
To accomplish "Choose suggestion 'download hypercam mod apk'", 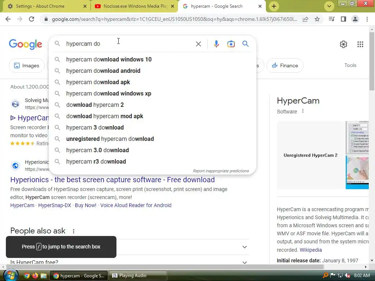I will pos(152,116).
